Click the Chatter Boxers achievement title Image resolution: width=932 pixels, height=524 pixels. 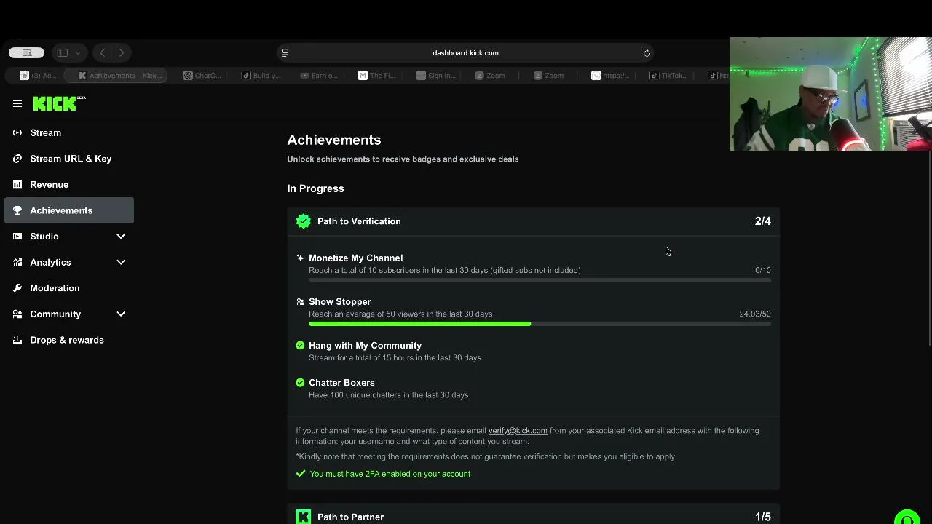click(341, 383)
